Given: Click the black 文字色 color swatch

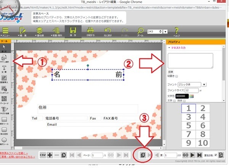Looking at the screenshot, I should pyautogui.click(x=183, y=96).
